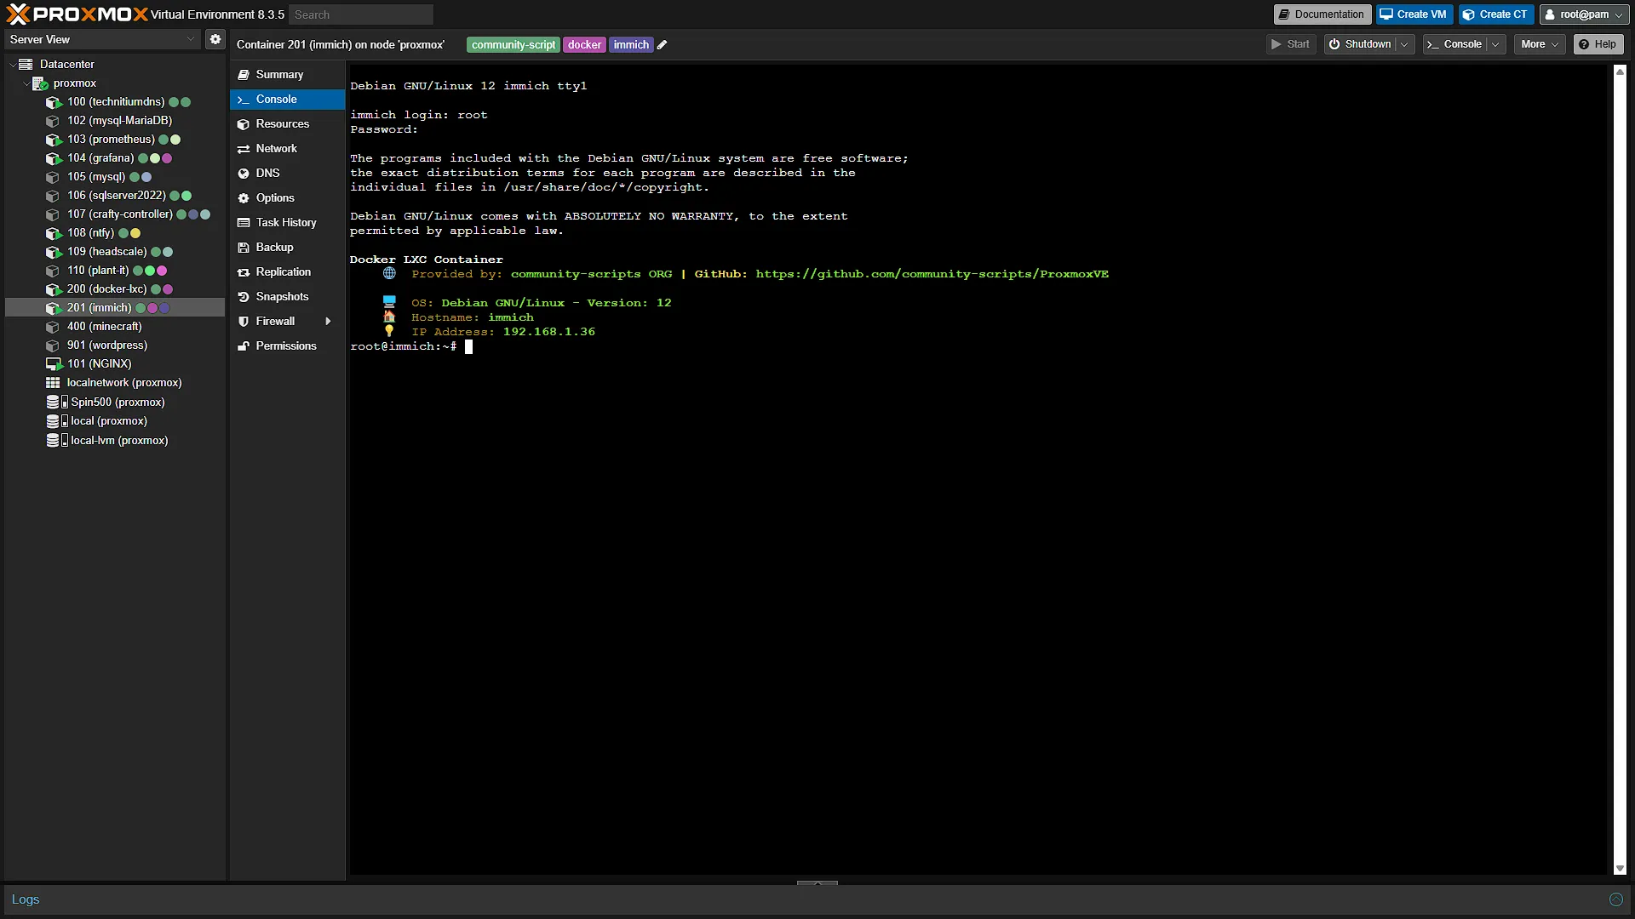Open the Documentation button
The width and height of the screenshot is (1635, 919).
tap(1322, 14)
